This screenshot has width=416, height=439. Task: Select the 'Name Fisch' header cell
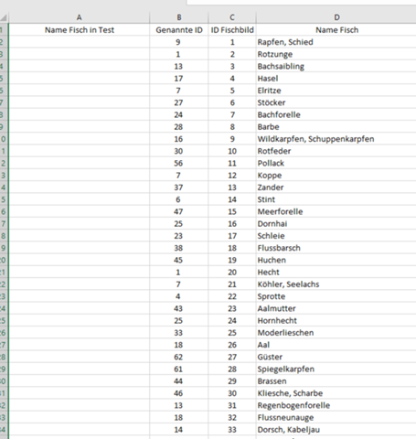point(336,30)
